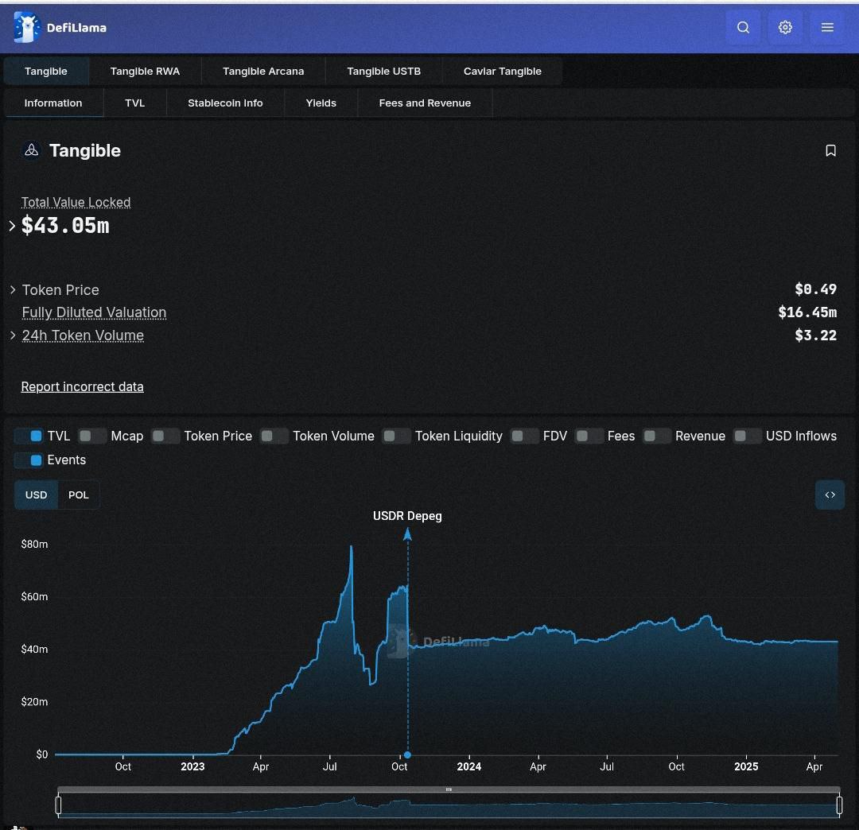This screenshot has width=859, height=830.
Task: Click the 2024 axis label
Action: click(x=469, y=767)
